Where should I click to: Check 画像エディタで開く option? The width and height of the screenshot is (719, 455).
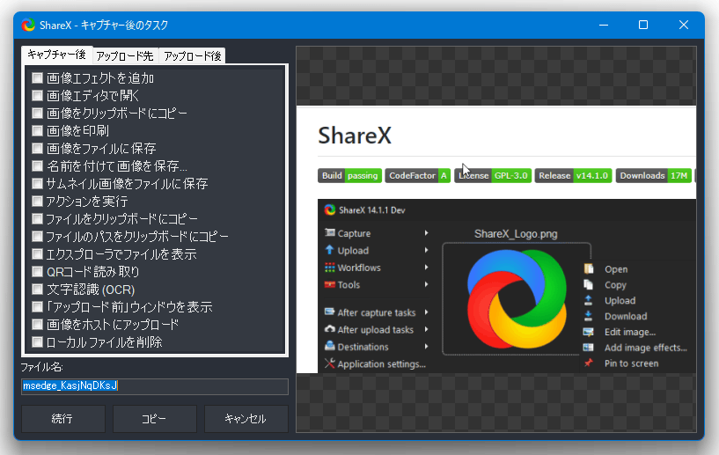pos(37,95)
